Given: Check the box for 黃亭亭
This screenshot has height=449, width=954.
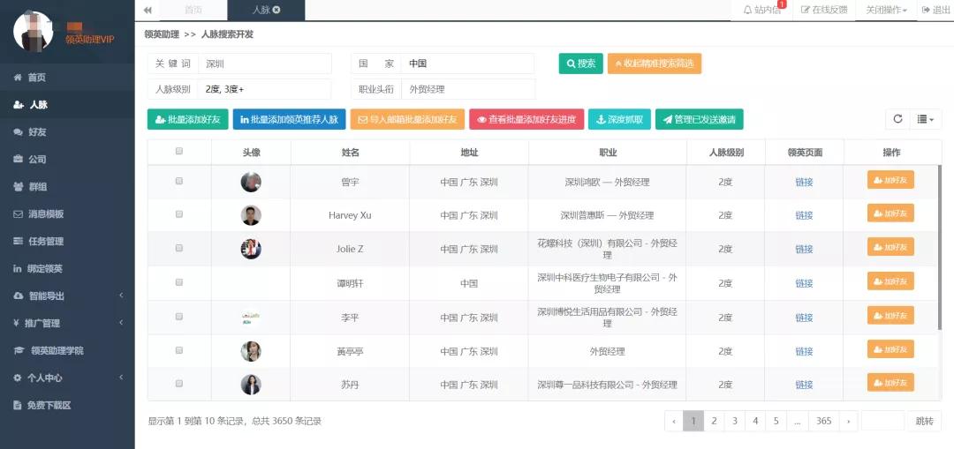Looking at the screenshot, I should [178, 350].
